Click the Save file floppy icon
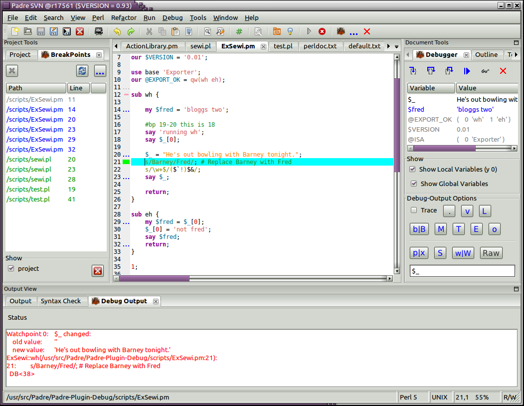The image size is (524, 406). (x=41, y=31)
